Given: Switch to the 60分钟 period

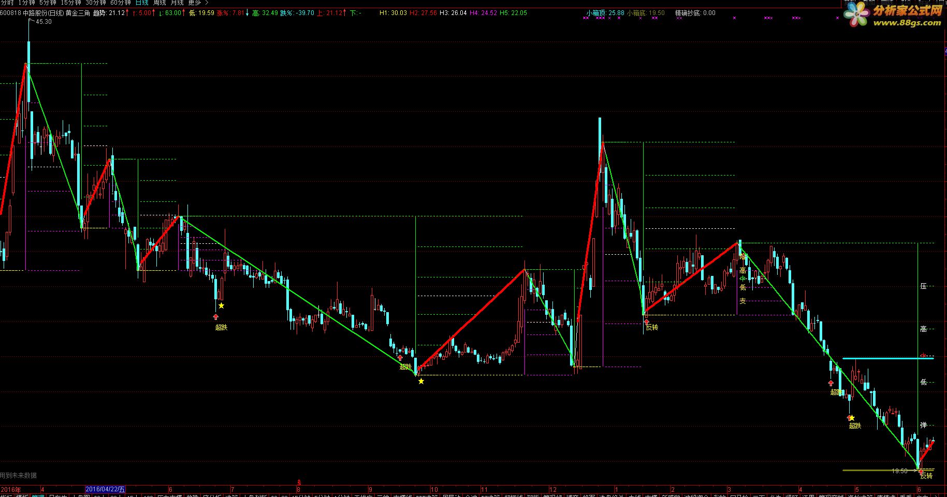Looking at the screenshot, I should pyautogui.click(x=121, y=3).
